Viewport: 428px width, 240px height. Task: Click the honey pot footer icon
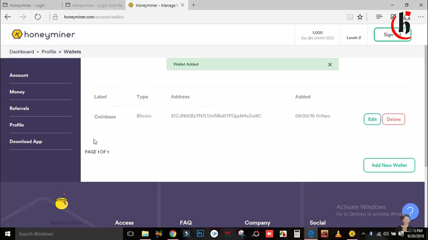click(62, 203)
